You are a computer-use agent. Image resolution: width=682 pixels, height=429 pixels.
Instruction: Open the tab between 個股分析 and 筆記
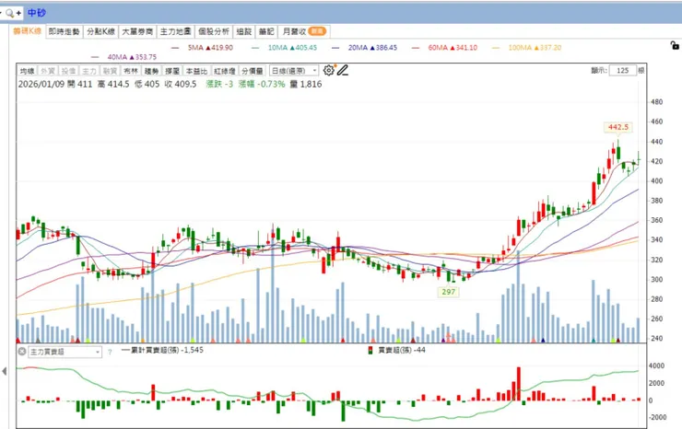point(244,31)
